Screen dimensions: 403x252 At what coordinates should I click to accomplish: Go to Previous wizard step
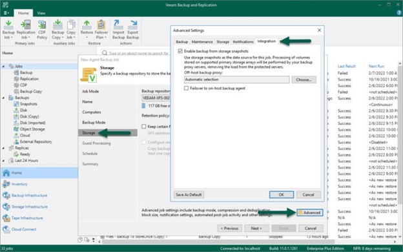229,228
